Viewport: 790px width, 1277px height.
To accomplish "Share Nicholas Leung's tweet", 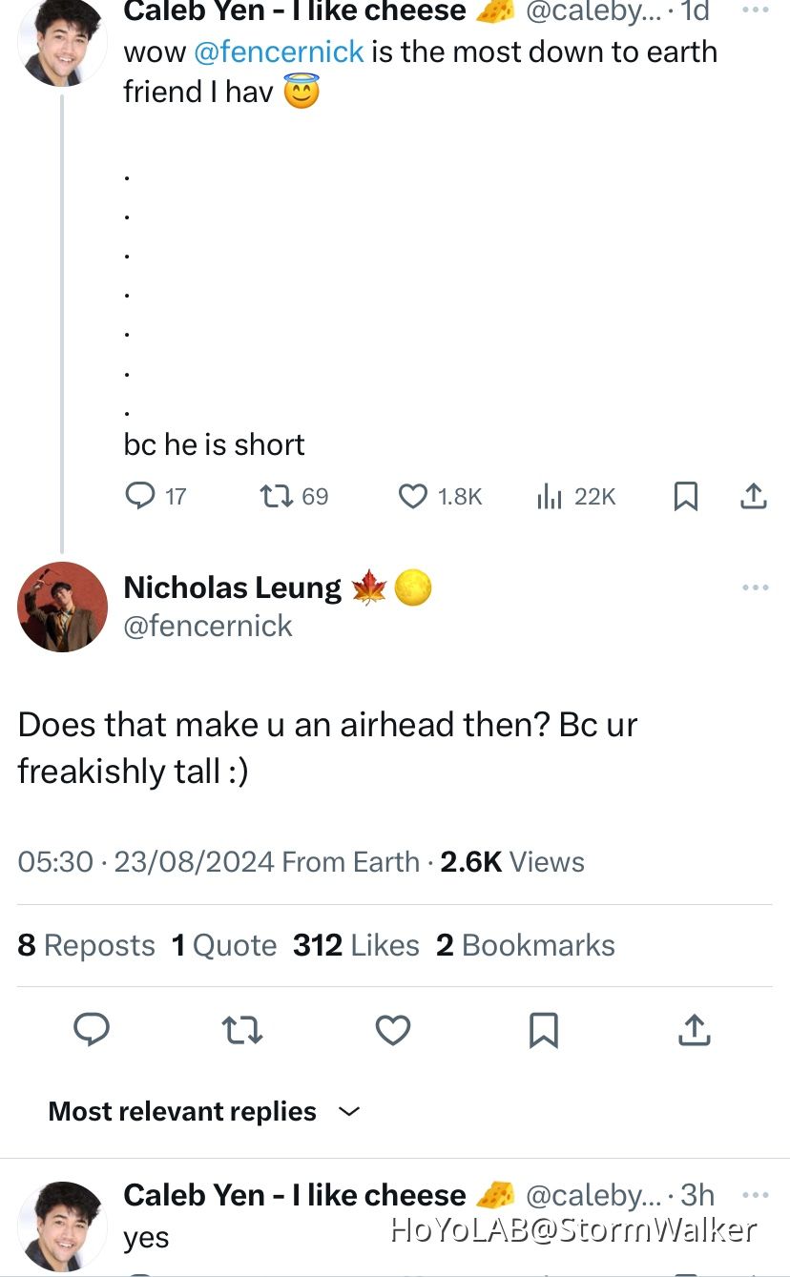I will pyautogui.click(x=695, y=1030).
